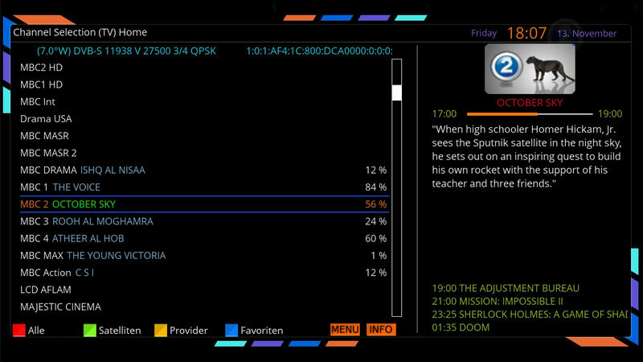Select channel MBC MASR
Screen dimensions: 643x362
tap(204, 136)
